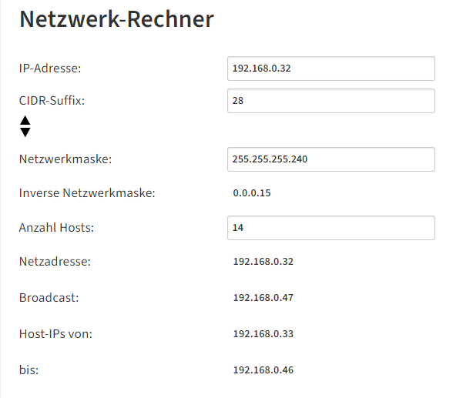Decrease CIDR suffix with down arrow
Image resolution: width=473 pixels, height=398 pixels.
coord(25,132)
